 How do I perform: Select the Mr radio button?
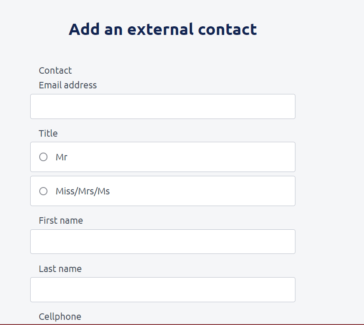coord(43,157)
